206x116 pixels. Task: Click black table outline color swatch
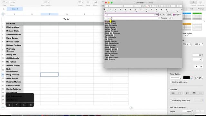(x=186, y=78)
